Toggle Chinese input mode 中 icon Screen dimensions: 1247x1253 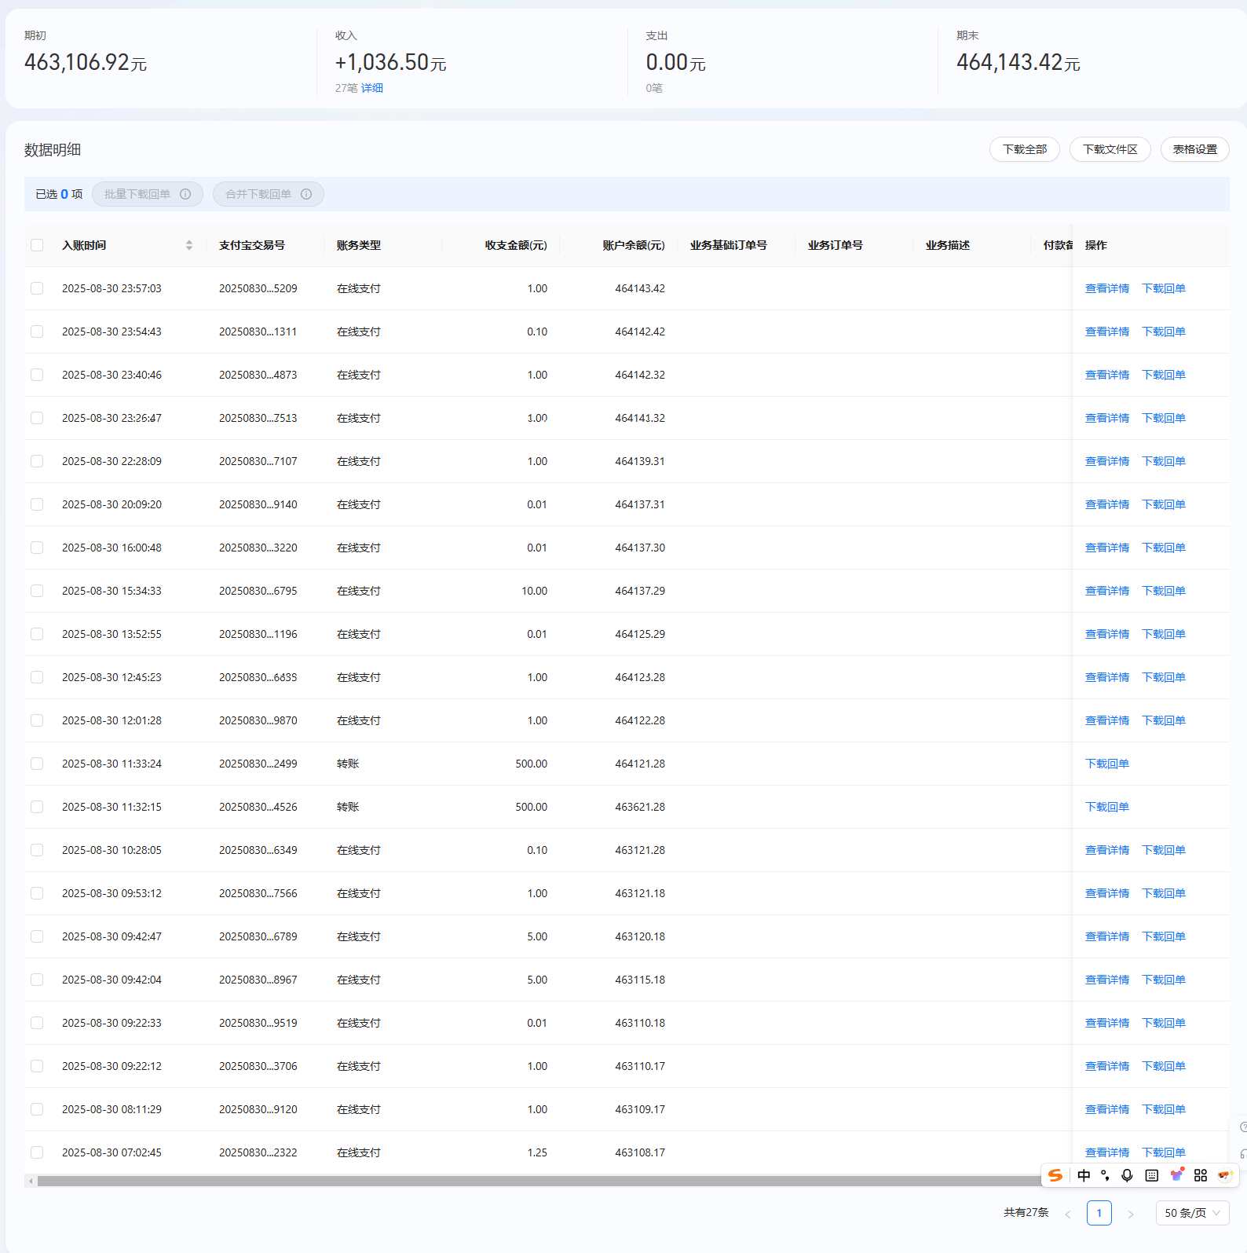[1084, 1175]
